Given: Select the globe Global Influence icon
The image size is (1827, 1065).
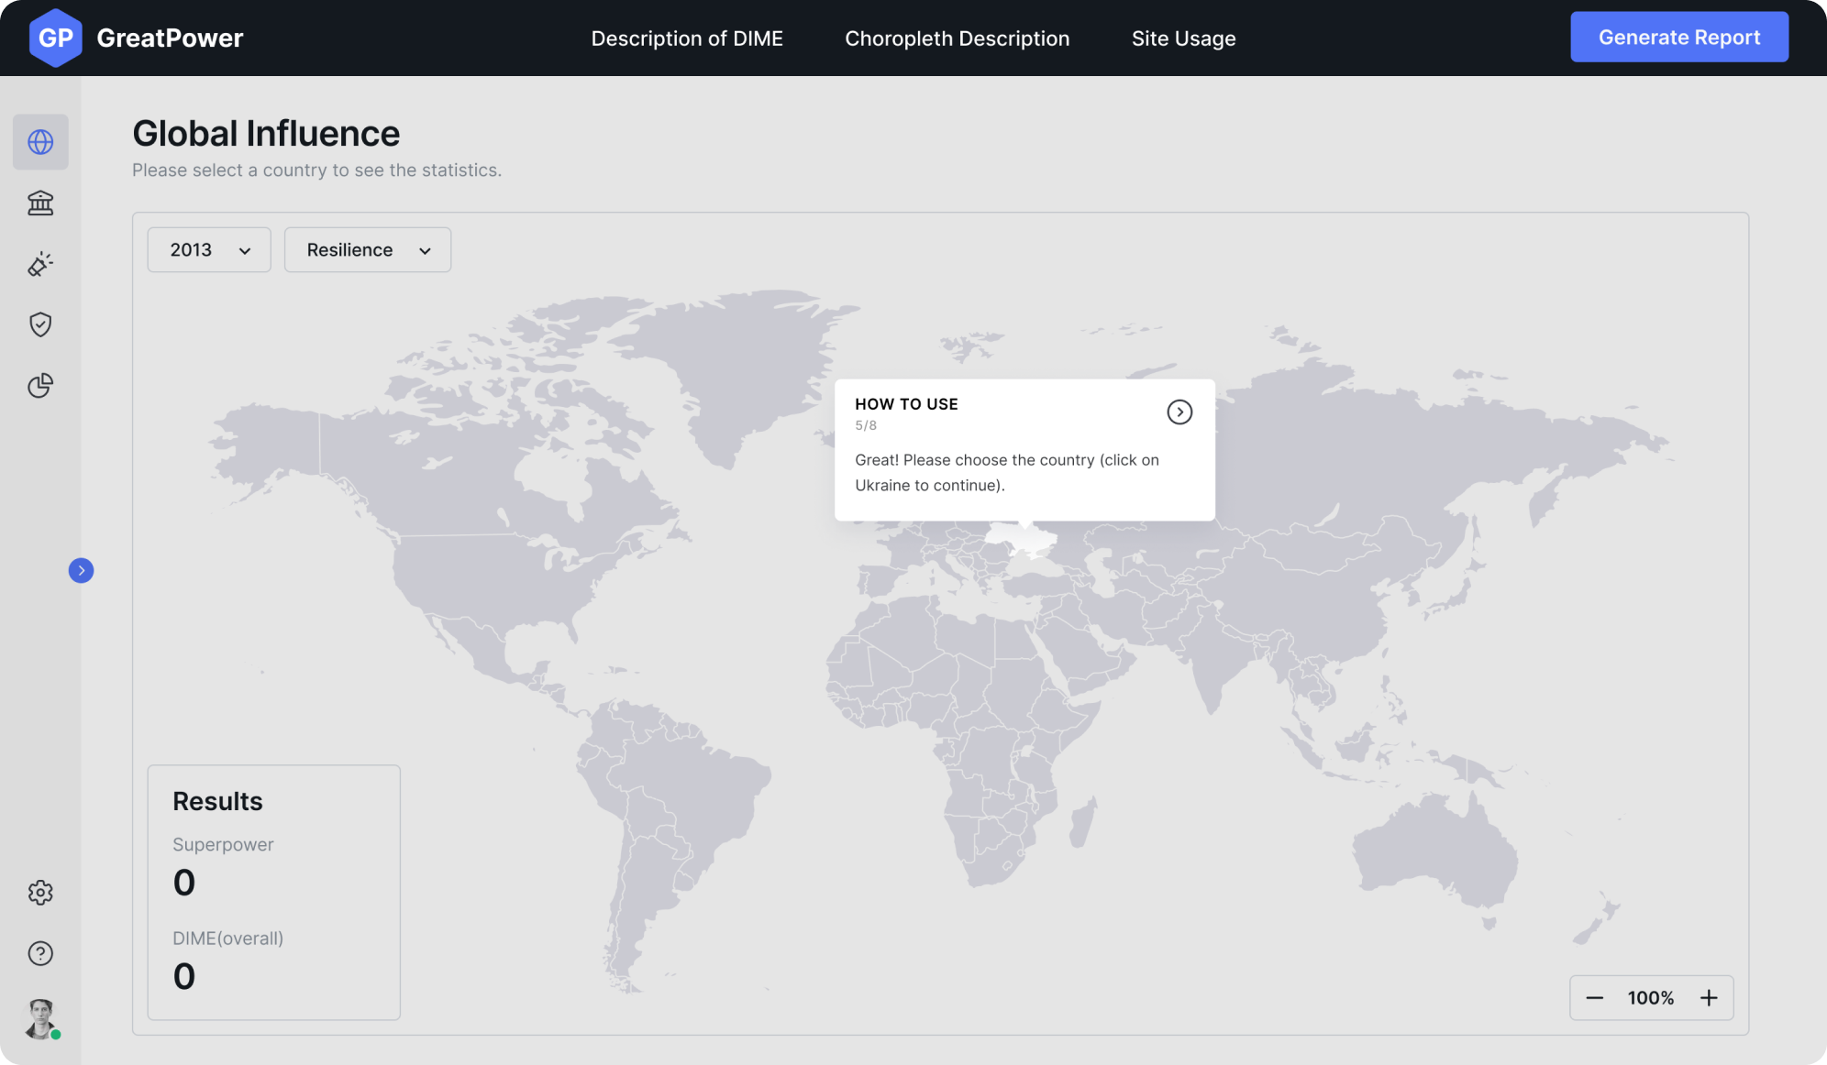Looking at the screenshot, I should click(x=40, y=142).
